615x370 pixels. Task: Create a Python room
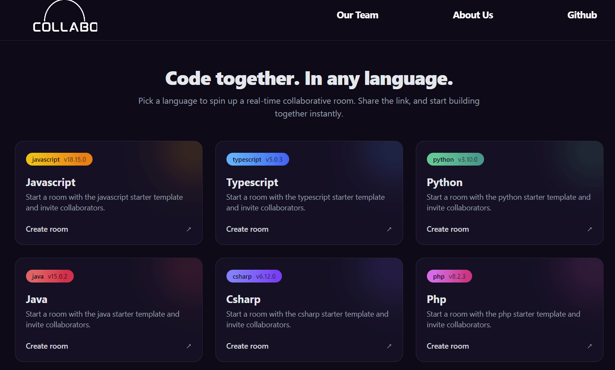(448, 229)
